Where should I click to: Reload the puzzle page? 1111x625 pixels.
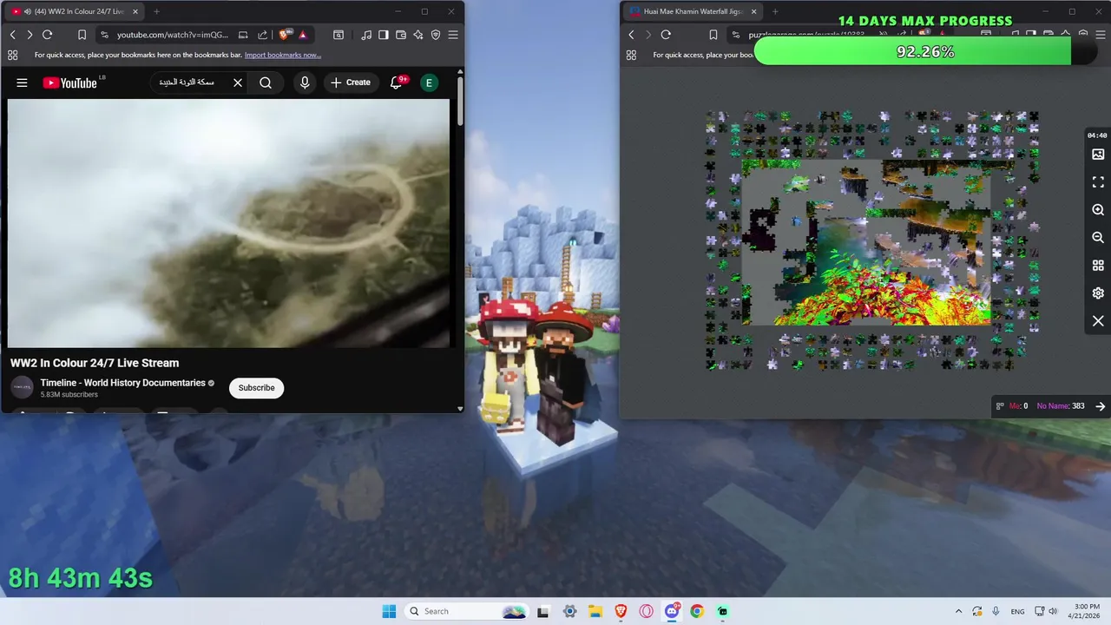666,35
